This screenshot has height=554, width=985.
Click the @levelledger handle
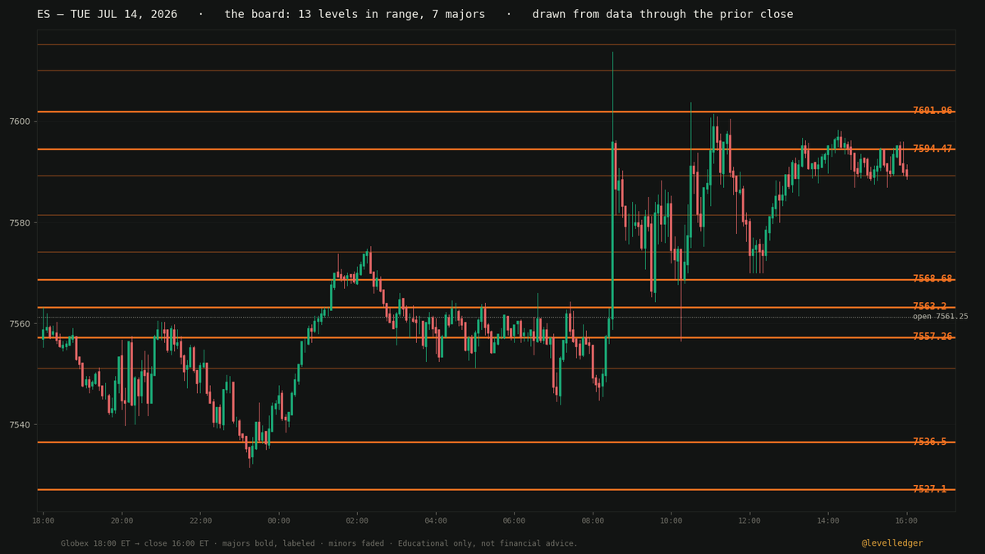(x=892, y=543)
